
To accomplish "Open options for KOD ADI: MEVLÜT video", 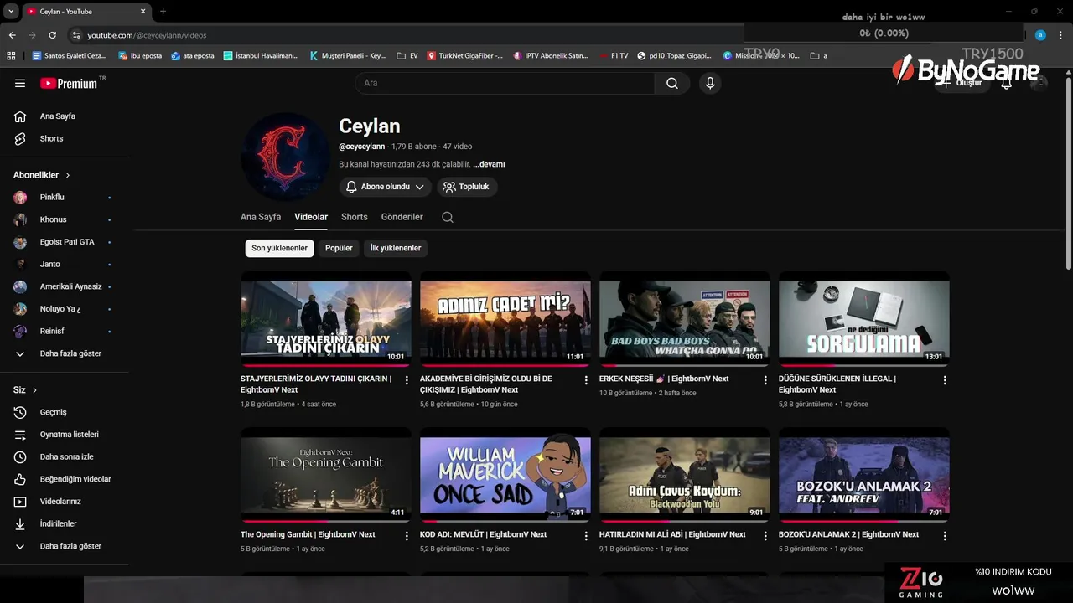I will pyautogui.click(x=586, y=536).
